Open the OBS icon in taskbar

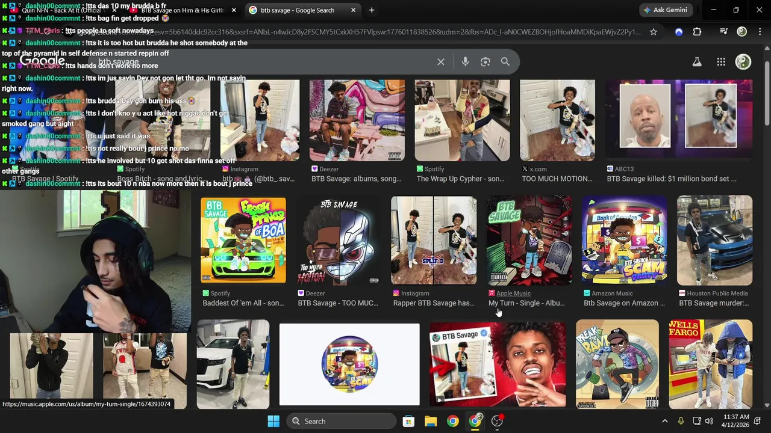tap(498, 421)
